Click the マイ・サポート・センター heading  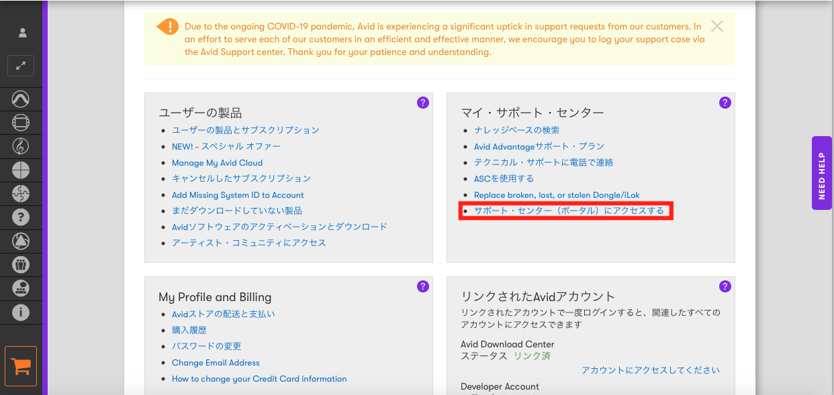pos(532,113)
